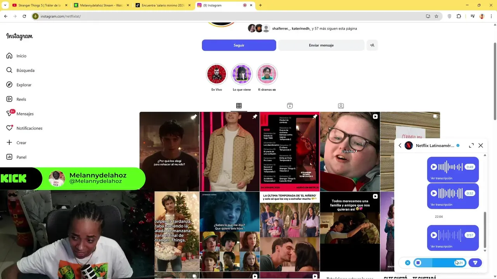The height and width of the screenshot is (279, 497).
Task: Close the Netflix Latinoamérica chat
Action: point(481,145)
